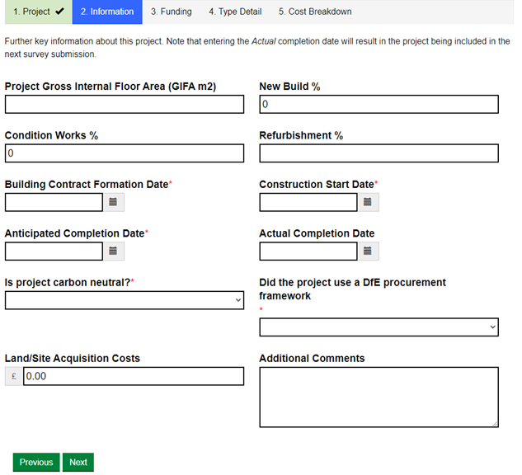
Task: Select the 2. Information tab
Action: coord(107,12)
